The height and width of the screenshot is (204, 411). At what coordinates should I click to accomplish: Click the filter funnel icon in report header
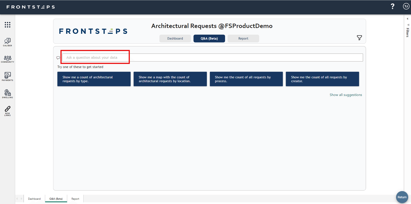(359, 38)
